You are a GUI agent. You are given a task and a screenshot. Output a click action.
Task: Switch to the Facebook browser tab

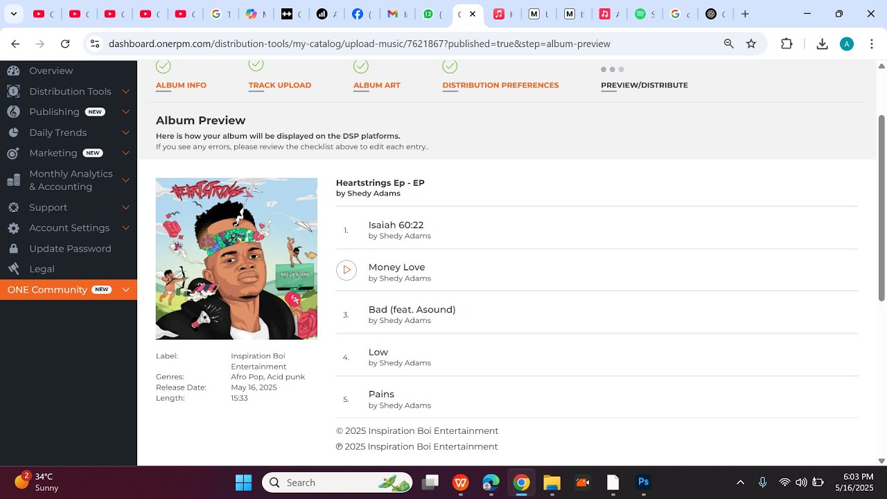point(362,14)
